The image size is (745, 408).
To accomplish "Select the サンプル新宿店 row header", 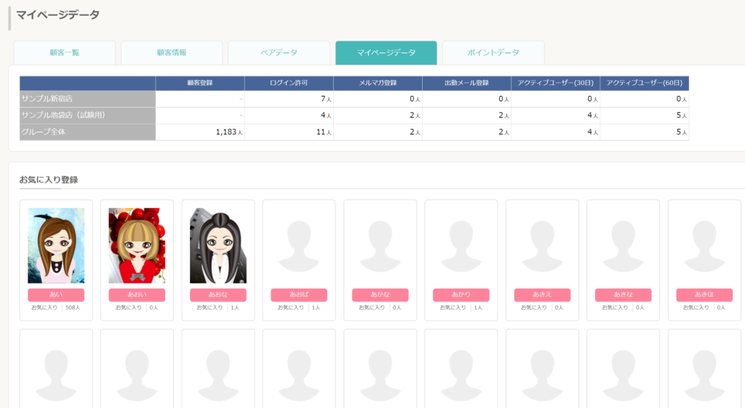I will coord(87,99).
